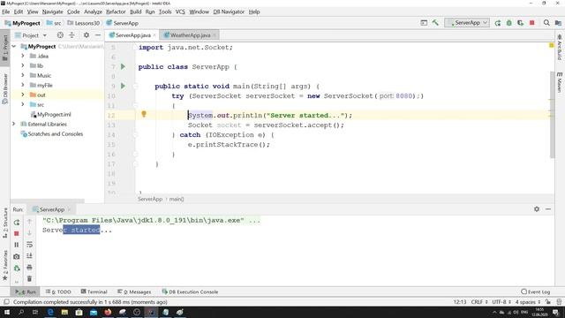Open Search Everywhere magnifier icon
This screenshot has height=318, width=565.
pyautogui.click(x=546, y=23)
